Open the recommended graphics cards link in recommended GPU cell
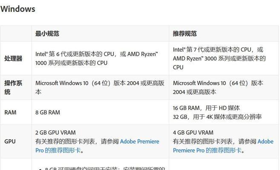280x170 pixels. [223, 146]
